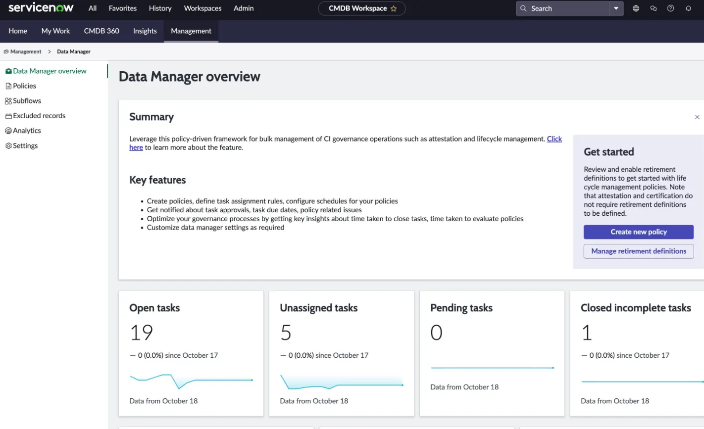Image resolution: width=704 pixels, height=429 pixels.
Task: Click the Excluded records icon in sidebar
Action: 8,116
